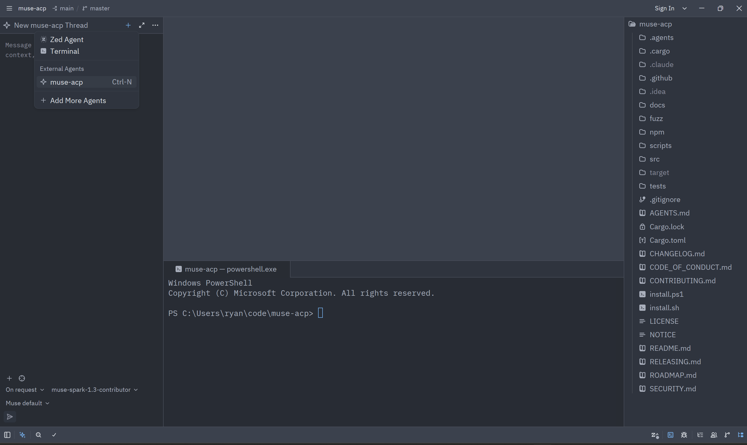This screenshot has height=445, width=747.
Task: Open the user menu chevron beside Sign In
Action: (685, 8)
